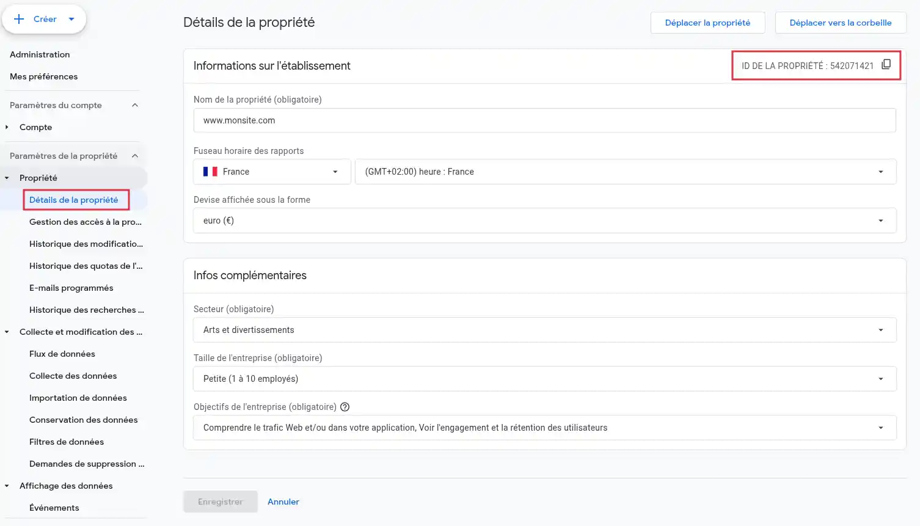Open the euro (€) currency dropdown
This screenshot has width=920, height=526.
pyautogui.click(x=545, y=221)
